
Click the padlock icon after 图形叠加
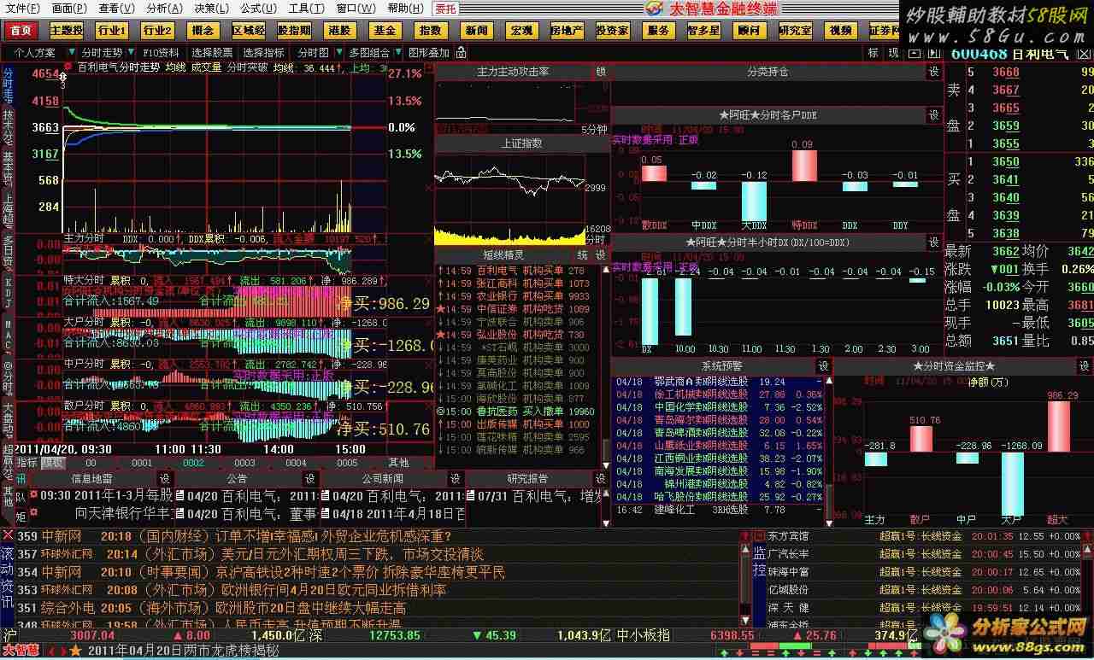point(462,53)
